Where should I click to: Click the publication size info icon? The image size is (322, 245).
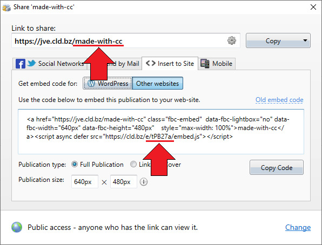click(x=144, y=182)
